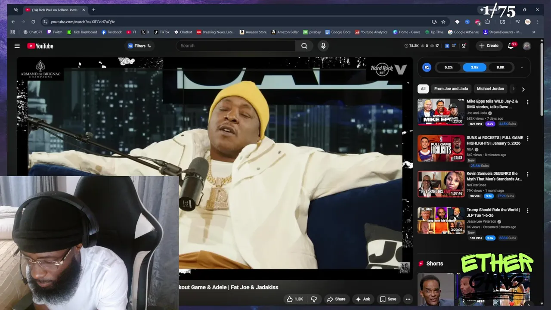Close the Rich Paul browser tab
This screenshot has height=310, width=551.
[x=84, y=9]
